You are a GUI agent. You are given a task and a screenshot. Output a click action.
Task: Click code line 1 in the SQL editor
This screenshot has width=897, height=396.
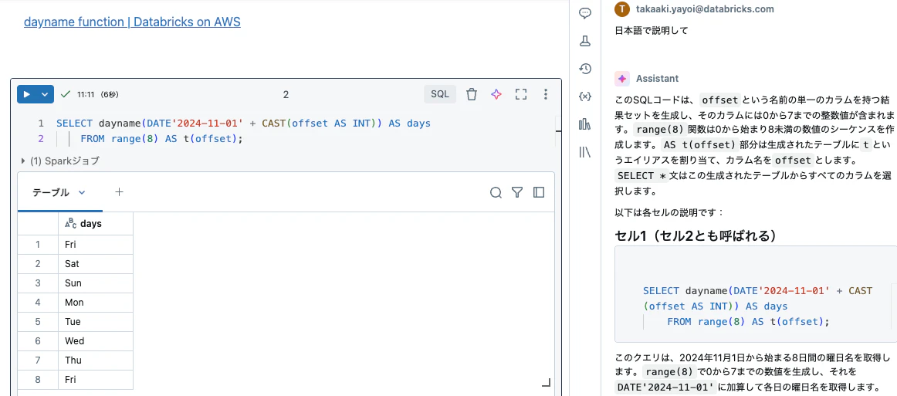click(243, 123)
